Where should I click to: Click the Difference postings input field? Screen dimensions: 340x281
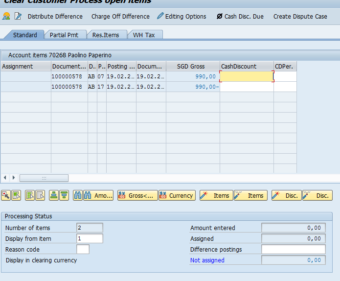pos(294,249)
